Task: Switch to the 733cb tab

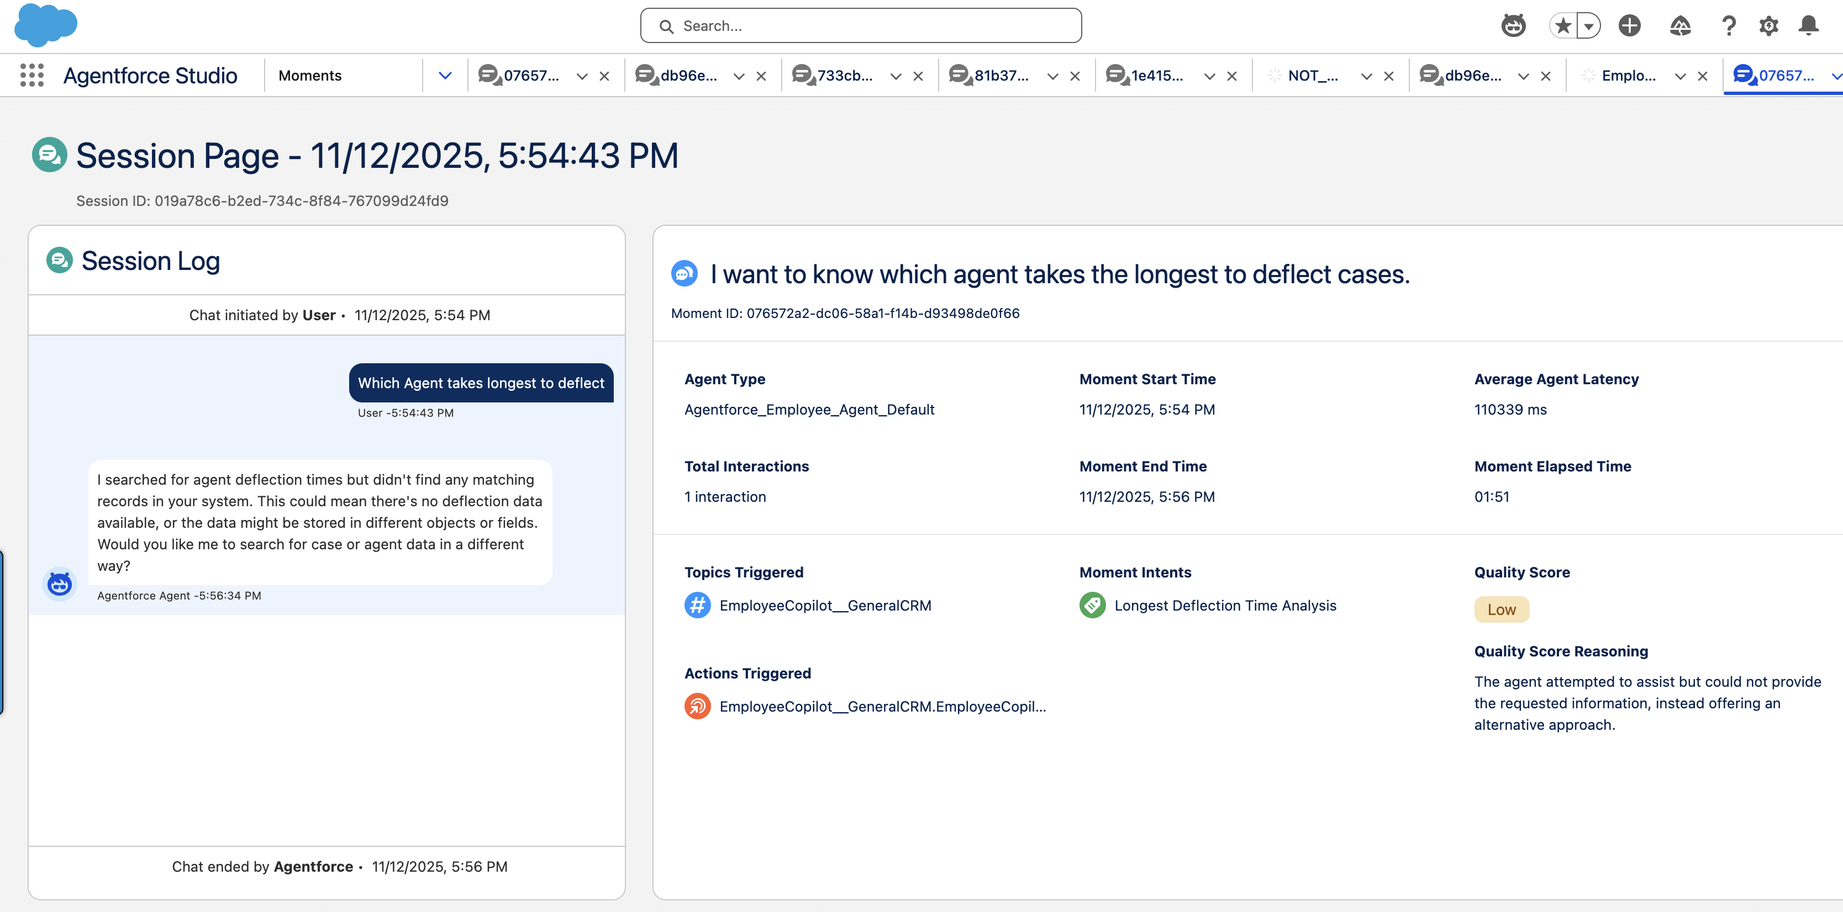Action: 832,75
